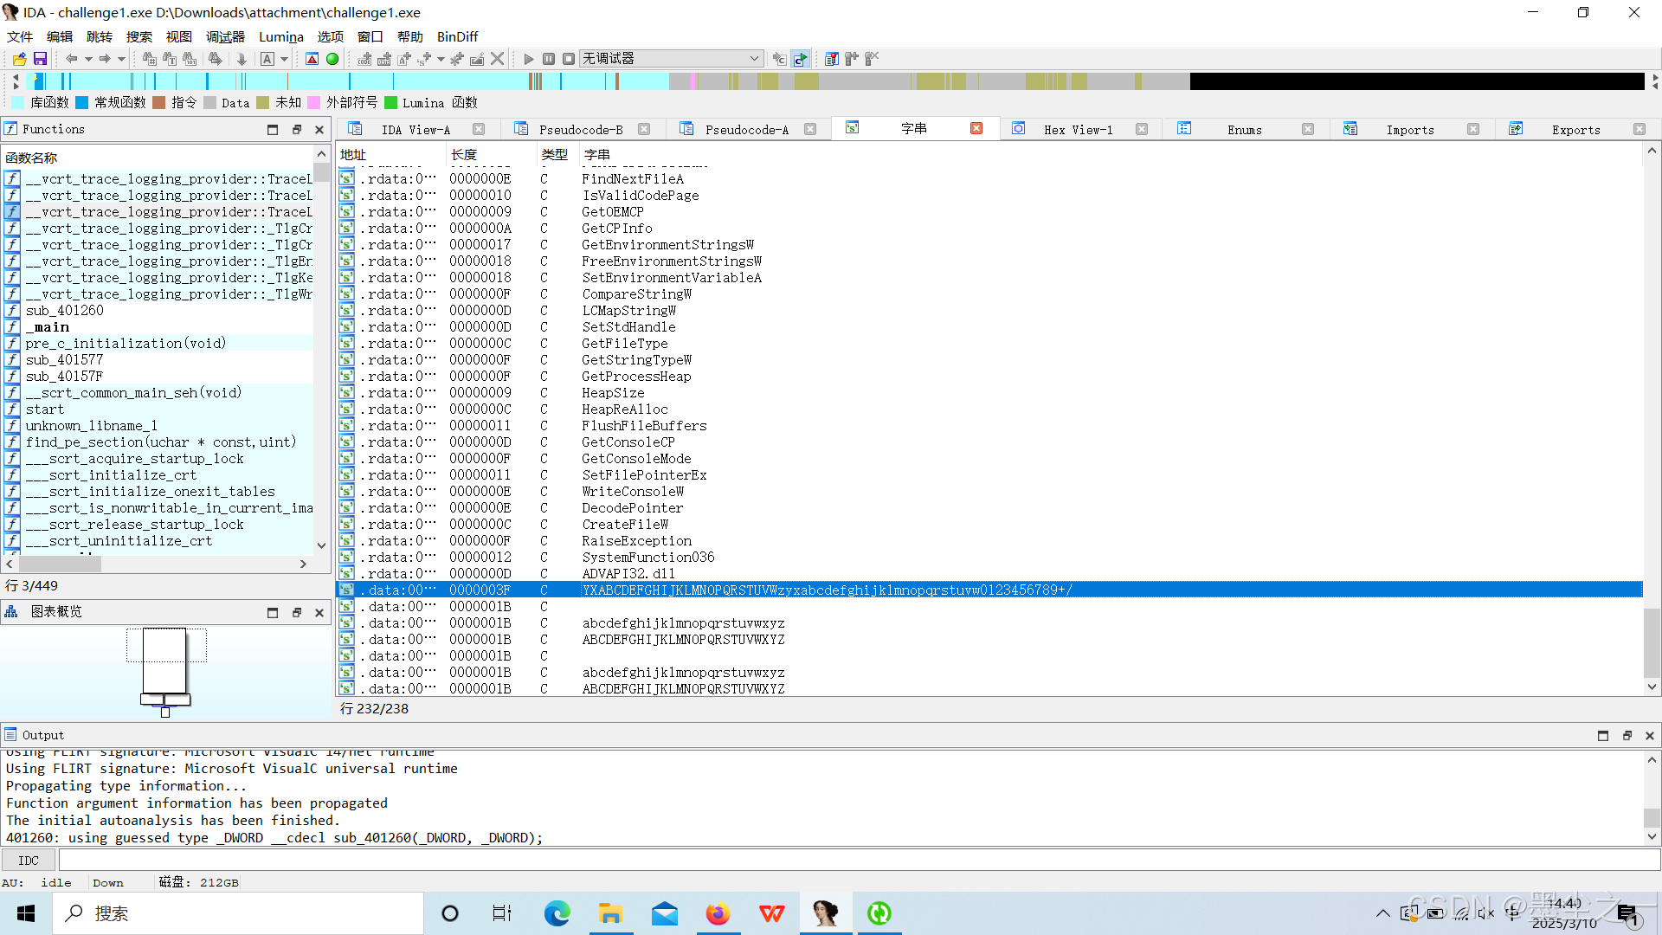
Task: Click the IDC console button
Action: click(x=29, y=861)
